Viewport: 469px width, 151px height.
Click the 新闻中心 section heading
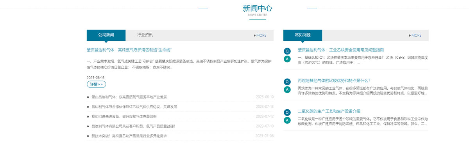(x=258, y=8)
